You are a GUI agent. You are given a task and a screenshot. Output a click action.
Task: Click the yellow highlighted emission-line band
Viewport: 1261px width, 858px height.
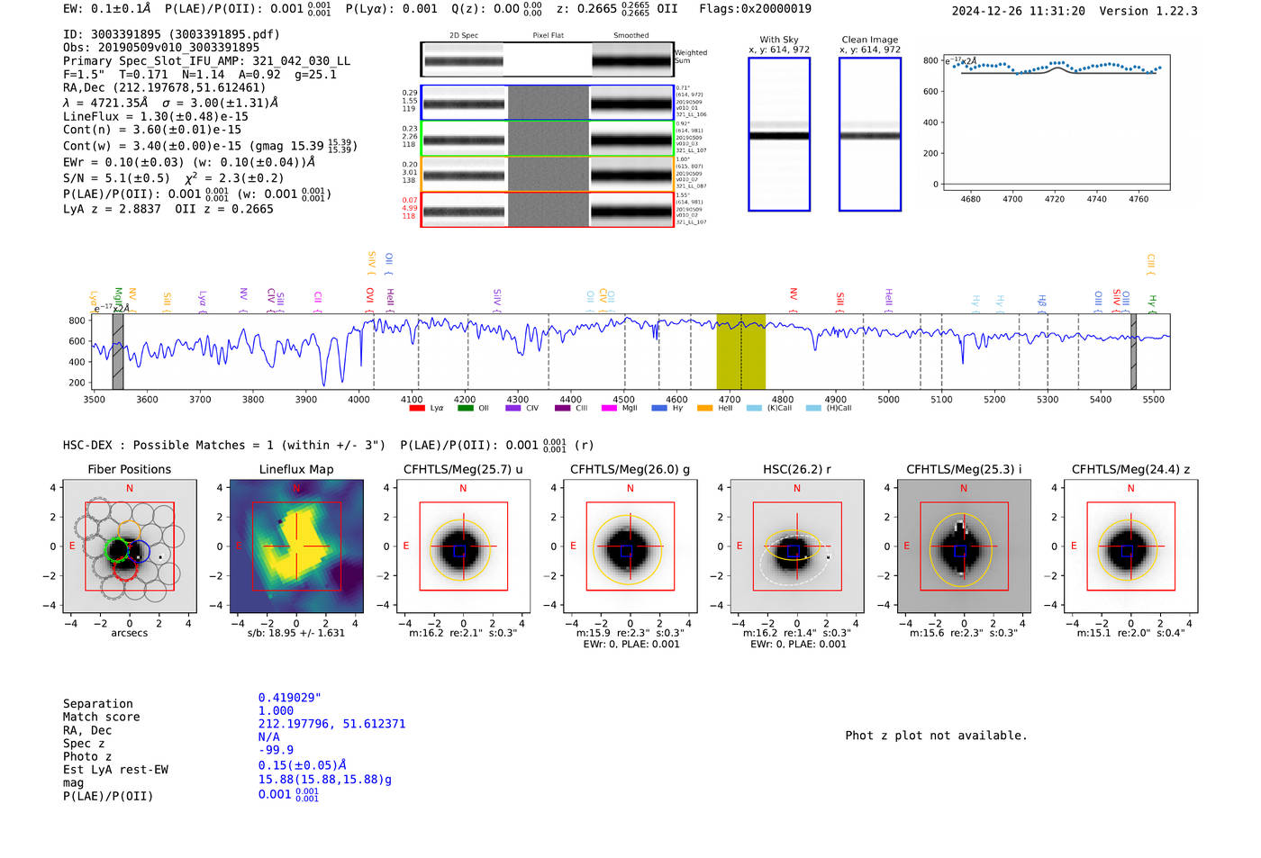741,352
